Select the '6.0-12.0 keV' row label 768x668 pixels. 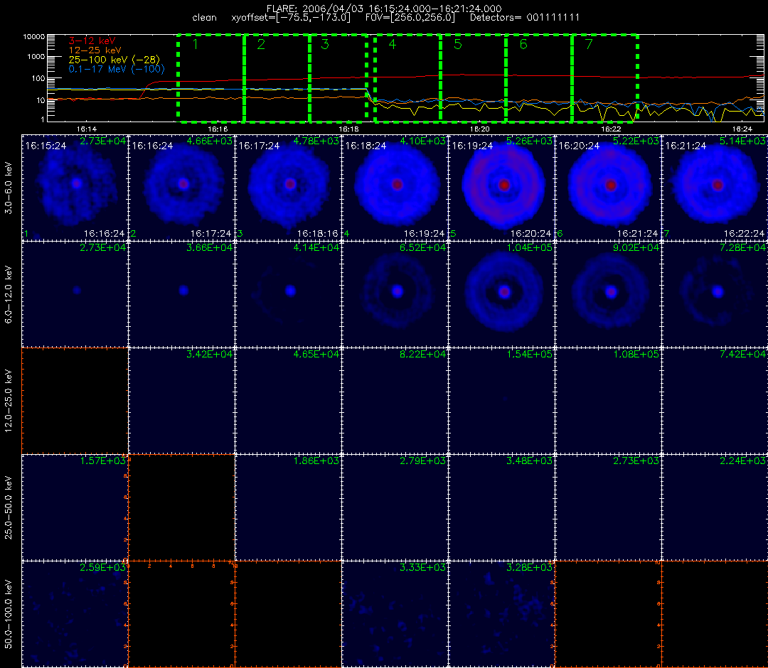click(x=9, y=295)
